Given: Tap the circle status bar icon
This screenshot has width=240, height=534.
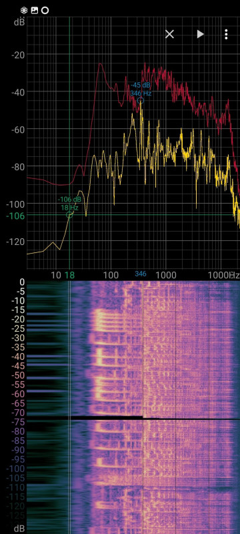Looking at the screenshot, I should point(45,10).
